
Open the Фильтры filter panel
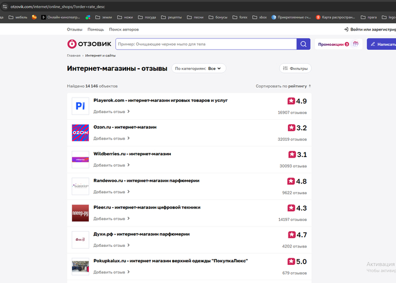[x=295, y=68]
